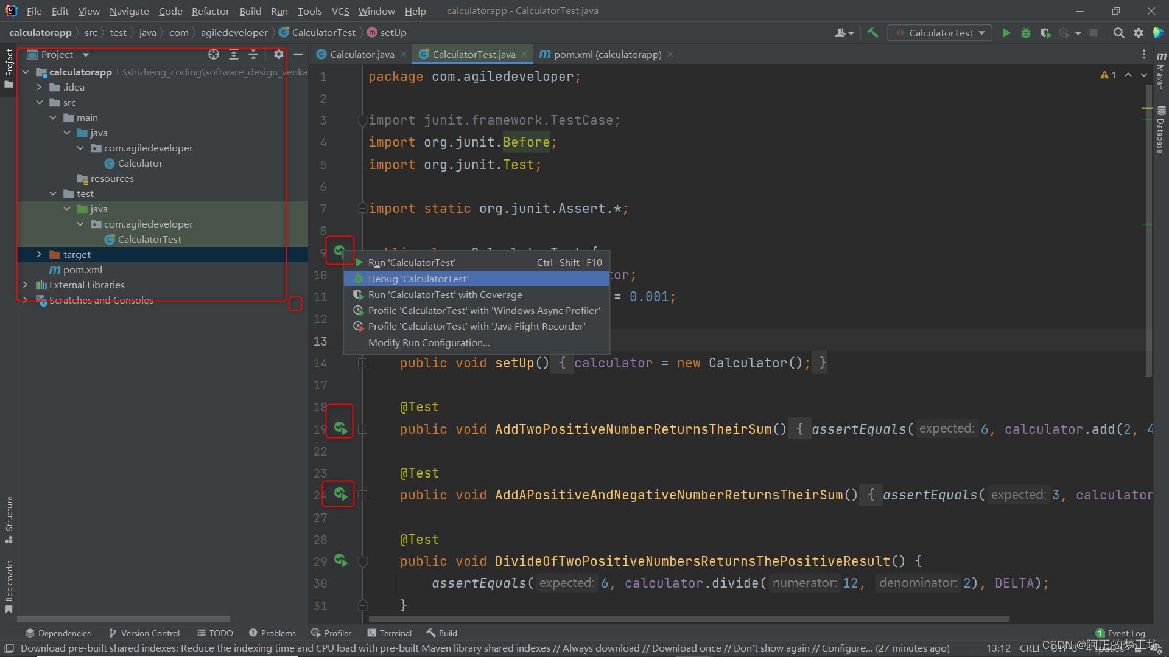Collapse the import region at line 3
This screenshot has width=1169, height=657.
coord(362,120)
